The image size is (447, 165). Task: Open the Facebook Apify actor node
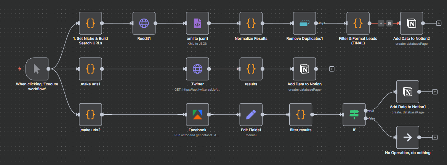pos(197,115)
